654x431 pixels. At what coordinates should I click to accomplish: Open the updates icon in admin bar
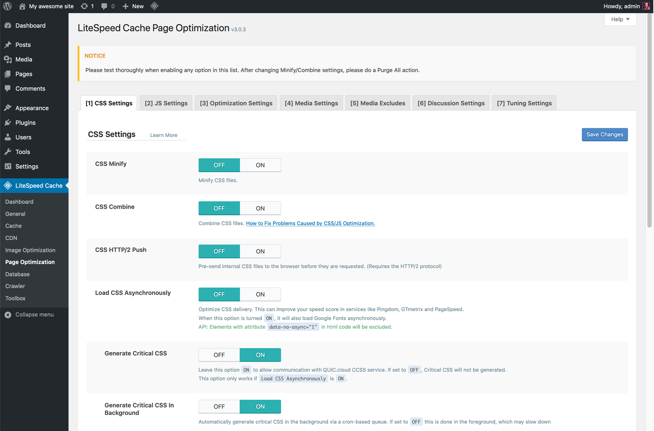click(84, 6)
